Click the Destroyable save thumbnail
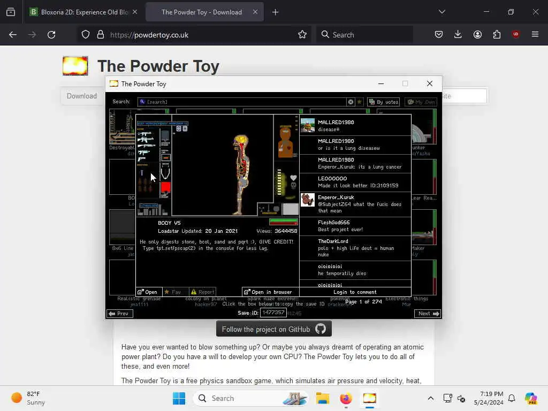This screenshot has height=411, width=548. point(122,127)
